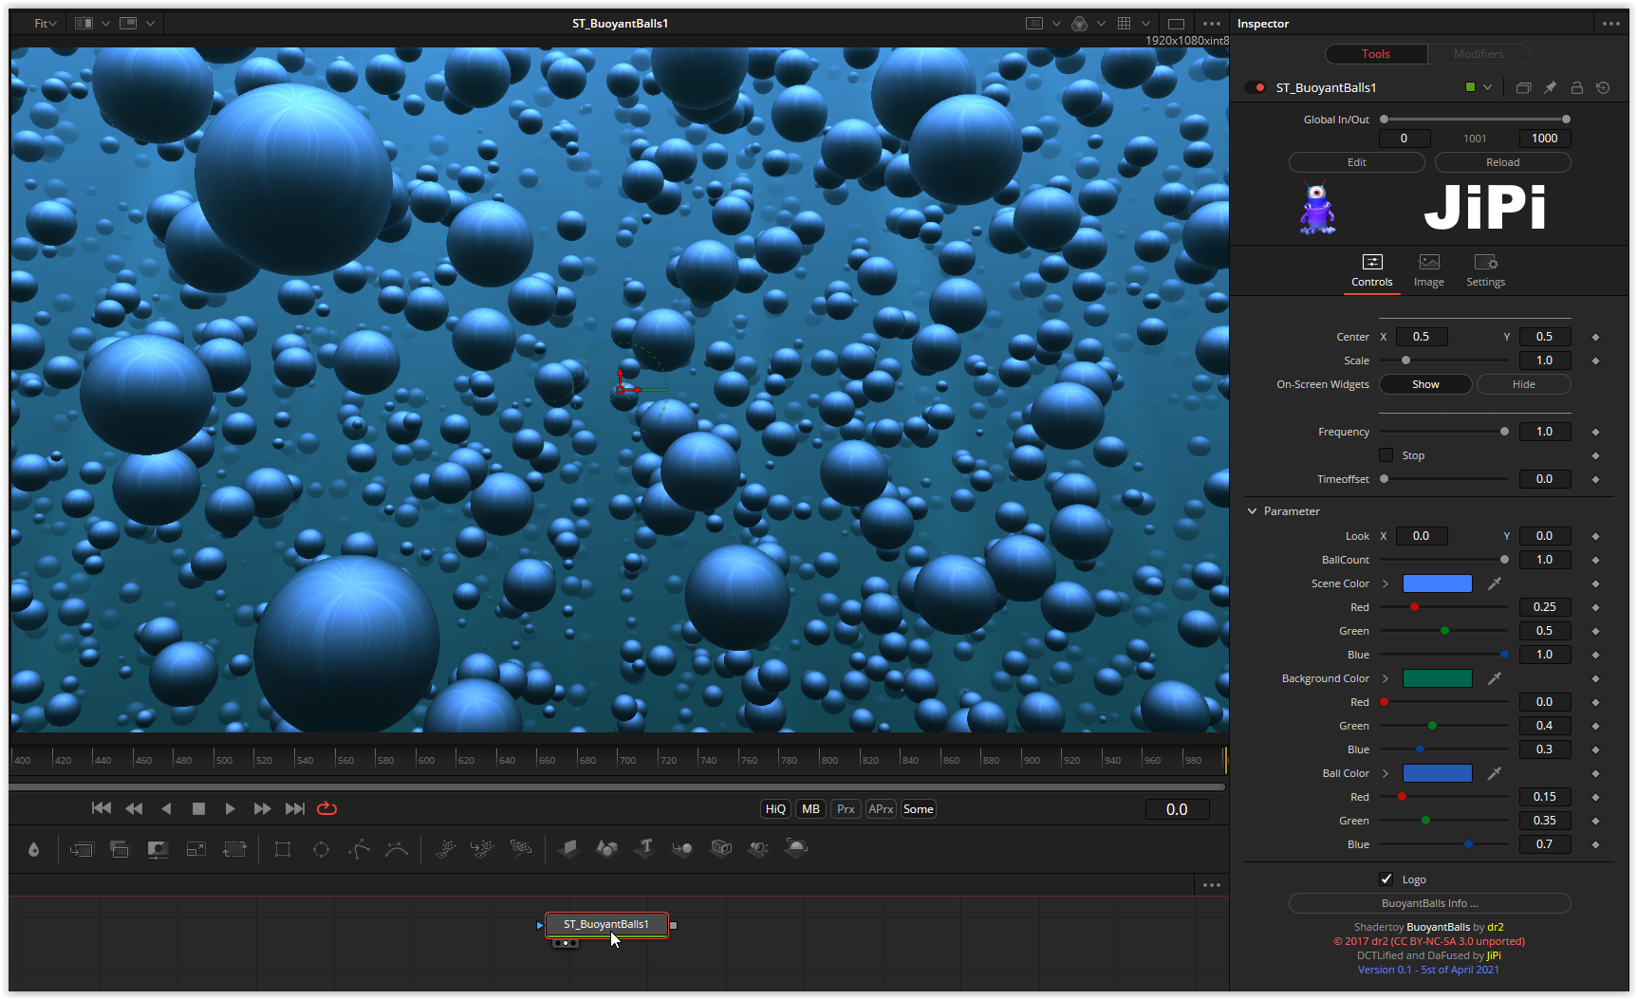The image size is (1637, 999).
Task: Click the Reload button
Action: click(x=1502, y=162)
